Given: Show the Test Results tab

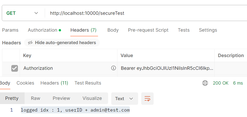Looking at the screenshot, I should 88,83.
